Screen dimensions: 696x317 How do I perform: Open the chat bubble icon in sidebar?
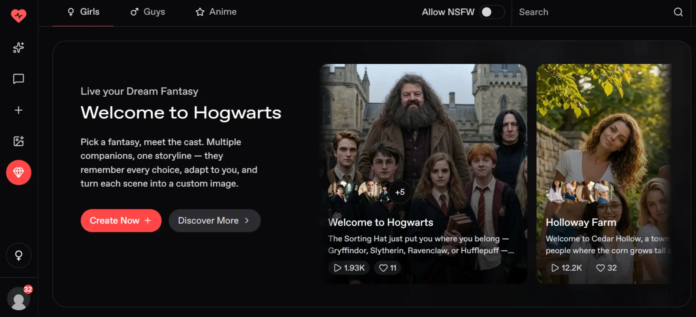pos(19,79)
